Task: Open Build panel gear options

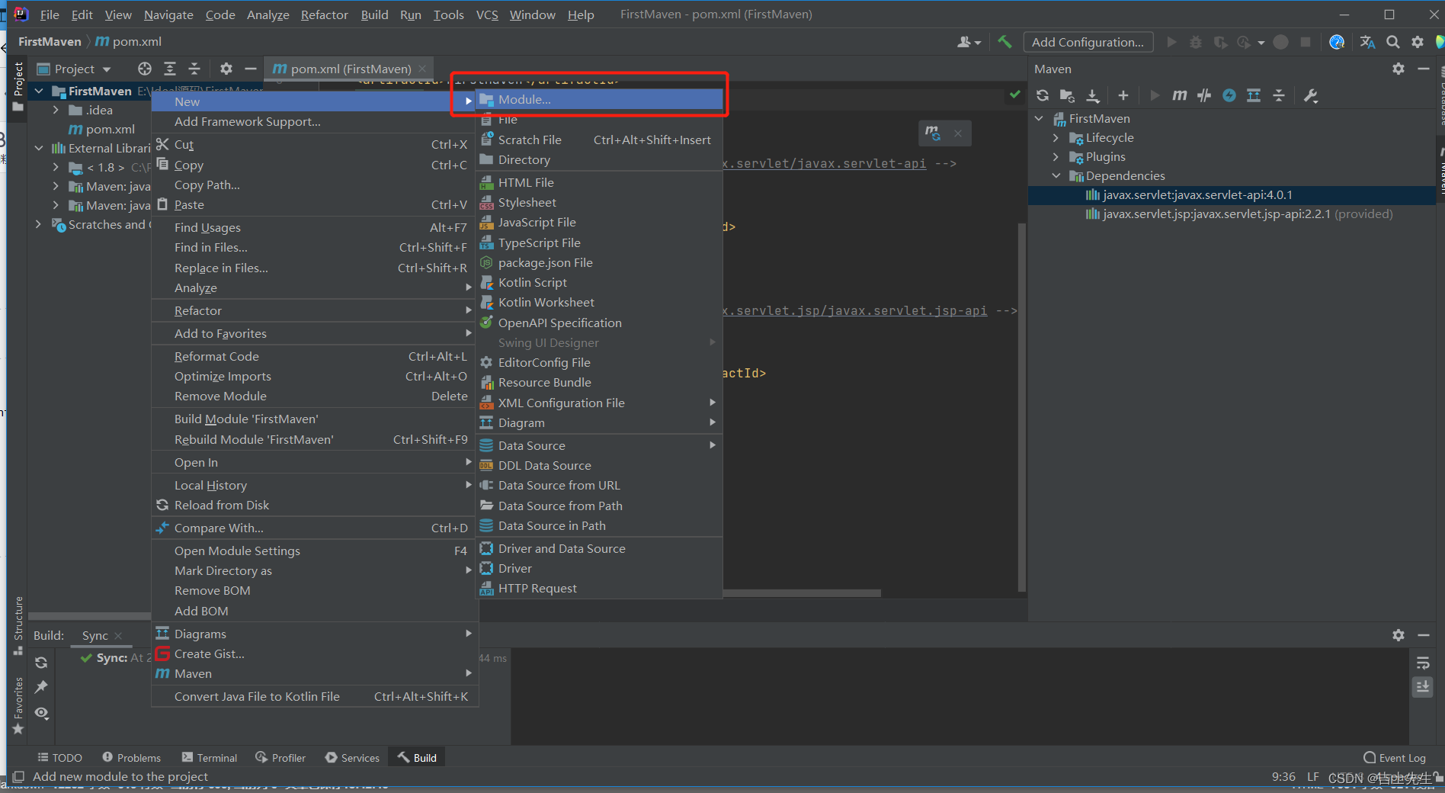Action: pos(1398,634)
